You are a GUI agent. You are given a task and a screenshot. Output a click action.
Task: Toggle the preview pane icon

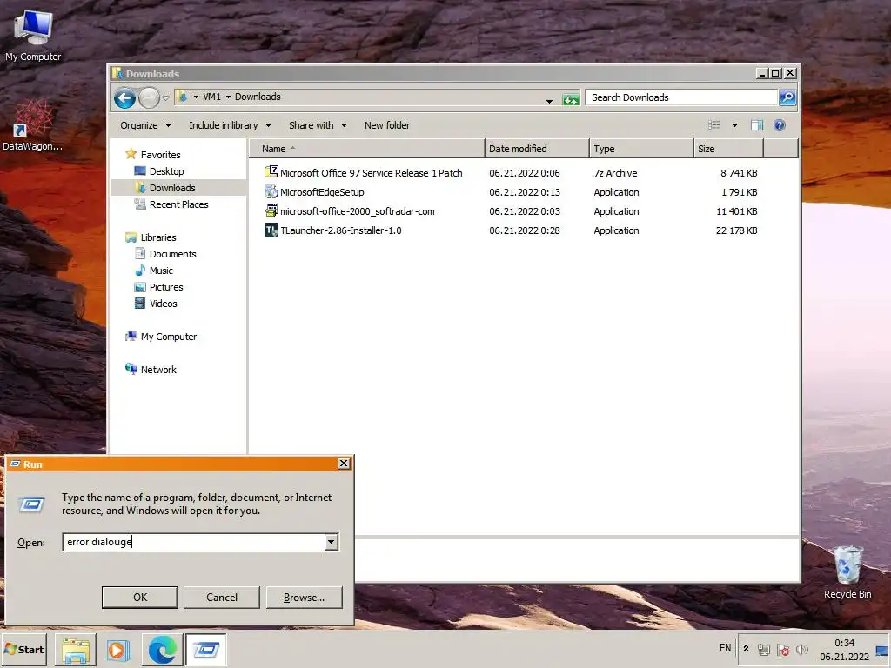pos(757,125)
